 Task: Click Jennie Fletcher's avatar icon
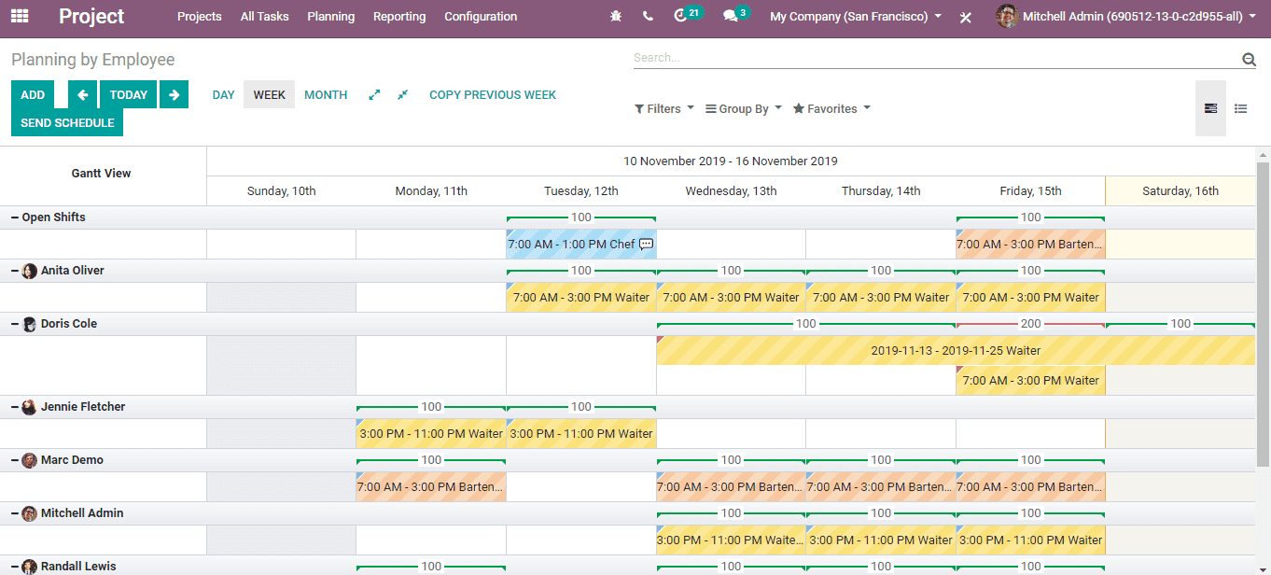click(x=30, y=407)
